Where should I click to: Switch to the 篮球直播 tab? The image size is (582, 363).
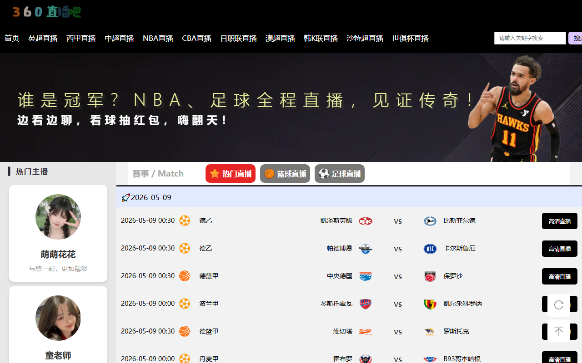(x=285, y=173)
